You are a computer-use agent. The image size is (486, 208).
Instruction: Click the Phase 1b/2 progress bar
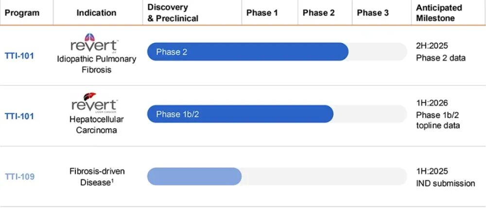tap(240, 114)
